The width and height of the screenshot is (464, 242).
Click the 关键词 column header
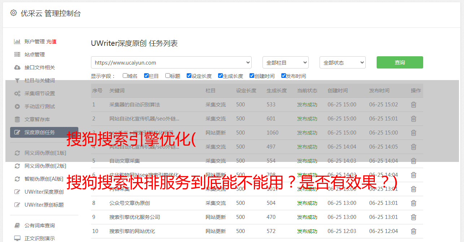pos(117,91)
